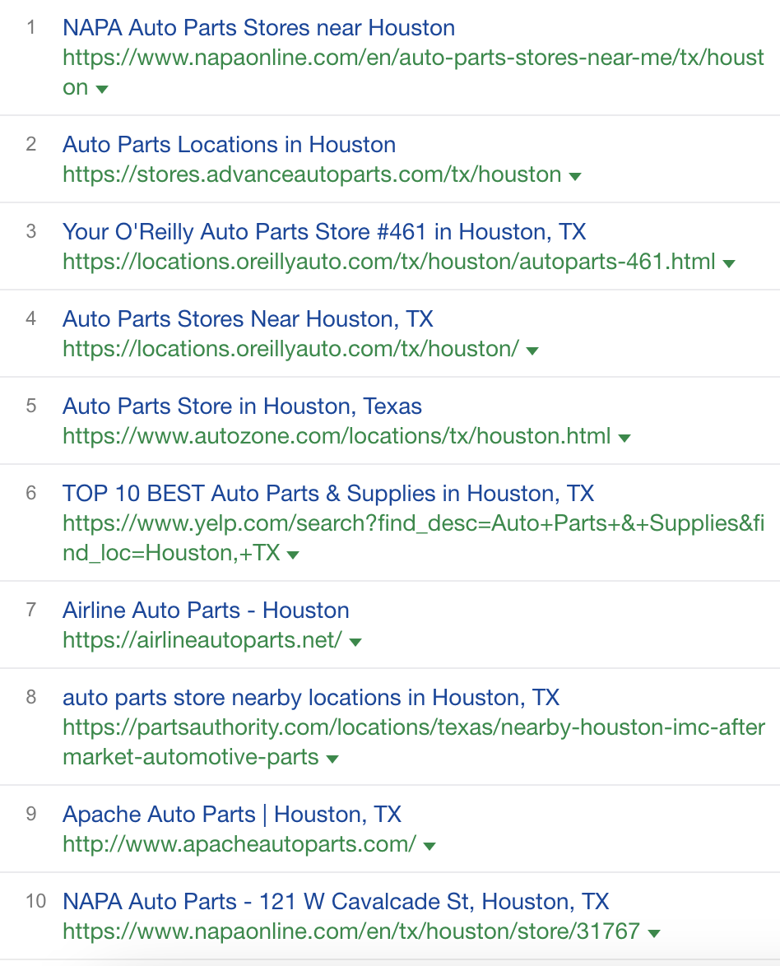Expand dropdown arrow after oreillyauto tx/houston/ URL
The width and height of the screenshot is (780, 966).
532,351
